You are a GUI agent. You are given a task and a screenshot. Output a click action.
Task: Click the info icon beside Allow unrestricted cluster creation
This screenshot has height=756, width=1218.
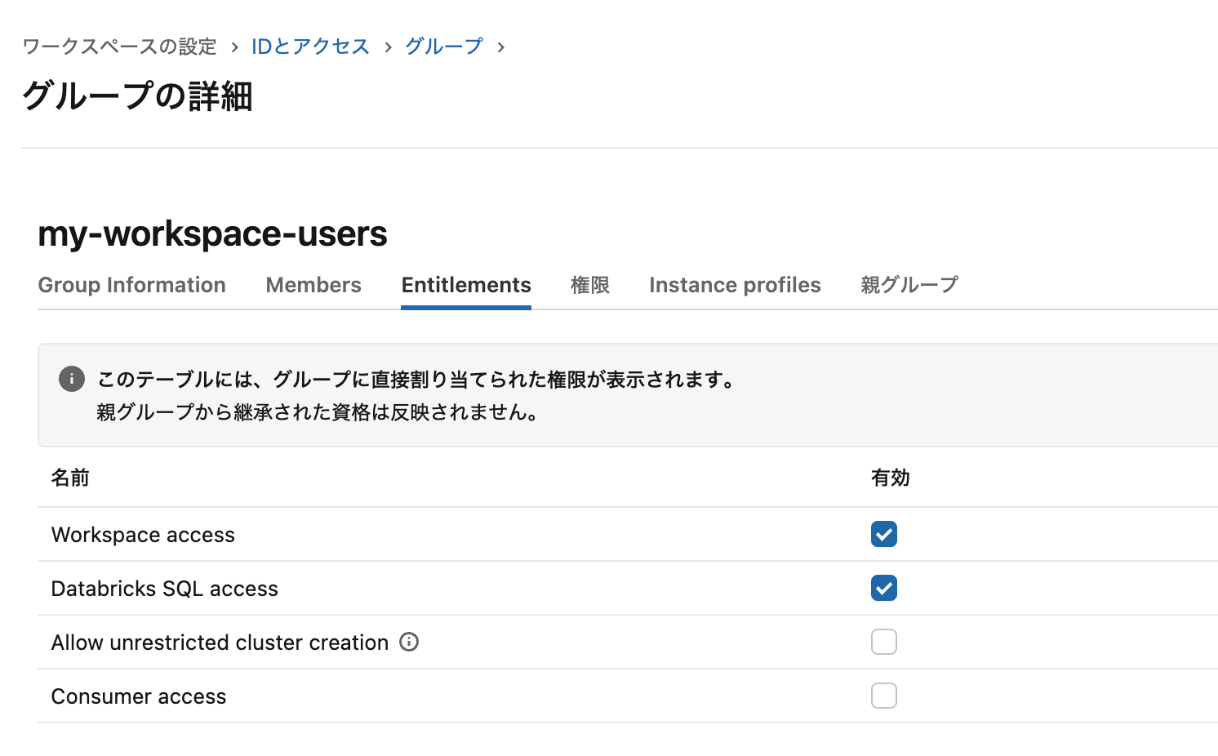(411, 643)
